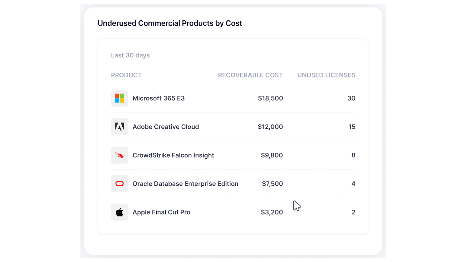Viewport: 466px width, 262px height.
Task: Click the Underused Commercial Products by Cost title
Action: tap(170, 23)
